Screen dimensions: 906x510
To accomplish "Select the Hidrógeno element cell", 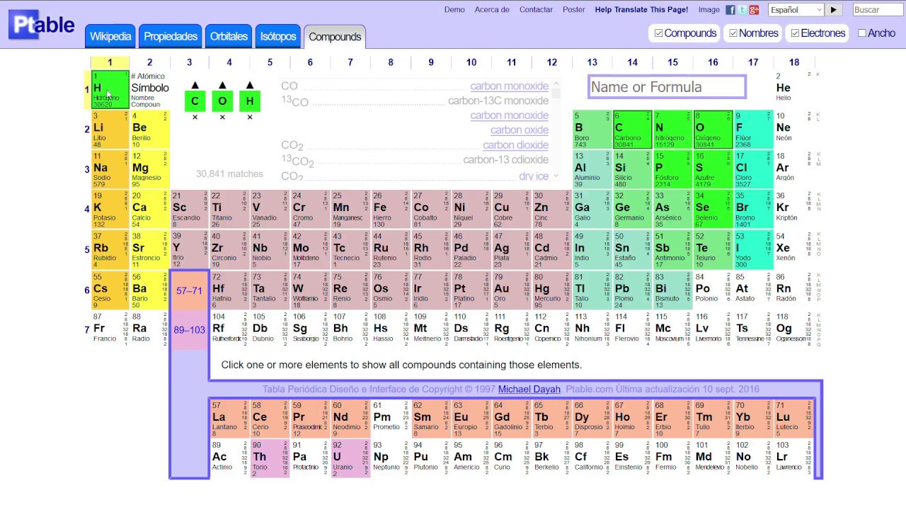I will pos(110,89).
